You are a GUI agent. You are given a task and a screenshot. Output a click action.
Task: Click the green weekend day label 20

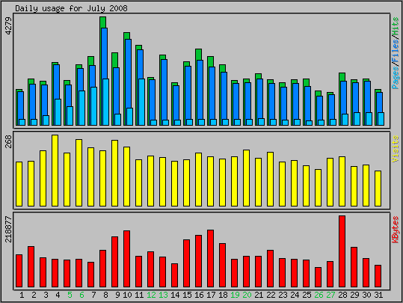(247, 295)
